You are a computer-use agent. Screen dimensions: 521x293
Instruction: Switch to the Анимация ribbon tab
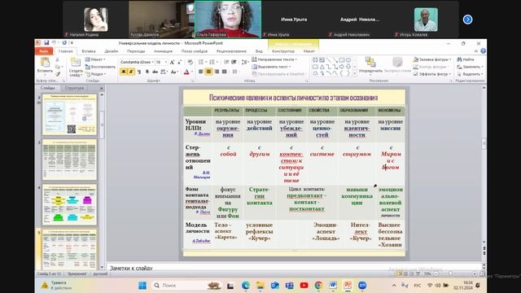pos(163,51)
